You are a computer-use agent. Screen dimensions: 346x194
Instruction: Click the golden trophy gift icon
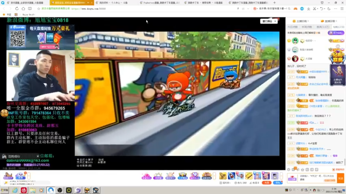click(x=223, y=176)
